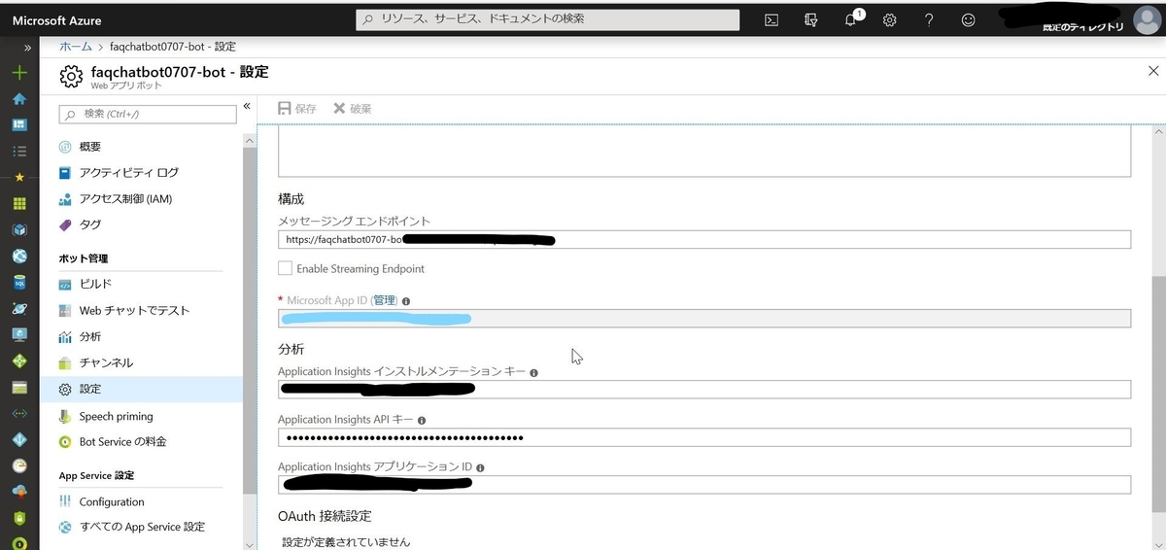Screen dimensions: 1166x550
Task: Click the Application Insights API キー field
Action: 704,437
